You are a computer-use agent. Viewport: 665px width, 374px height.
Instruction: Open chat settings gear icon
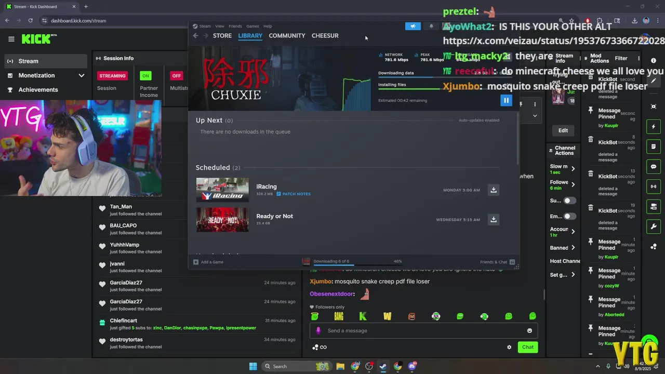[x=509, y=347]
